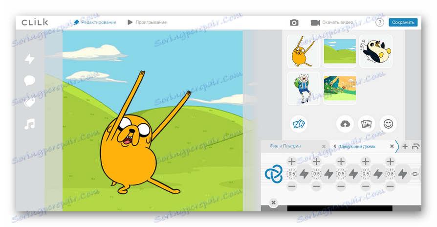437x227 pixels.
Task: Select the fifth lightning frame in timeline
Action: click(x=402, y=174)
